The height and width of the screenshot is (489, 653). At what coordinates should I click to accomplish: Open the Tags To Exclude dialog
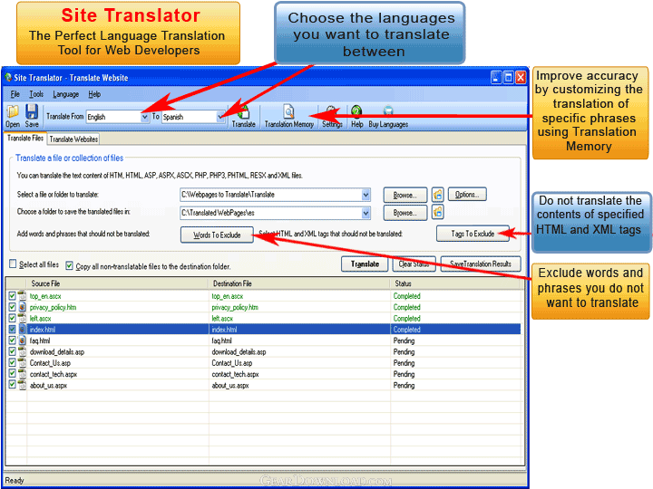click(x=473, y=234)
